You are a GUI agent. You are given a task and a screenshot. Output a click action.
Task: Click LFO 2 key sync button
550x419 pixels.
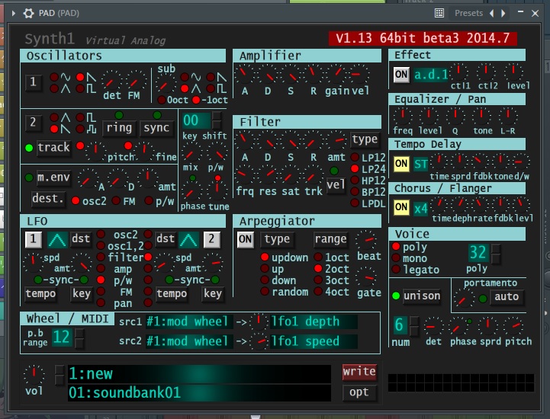click(213, 293)
